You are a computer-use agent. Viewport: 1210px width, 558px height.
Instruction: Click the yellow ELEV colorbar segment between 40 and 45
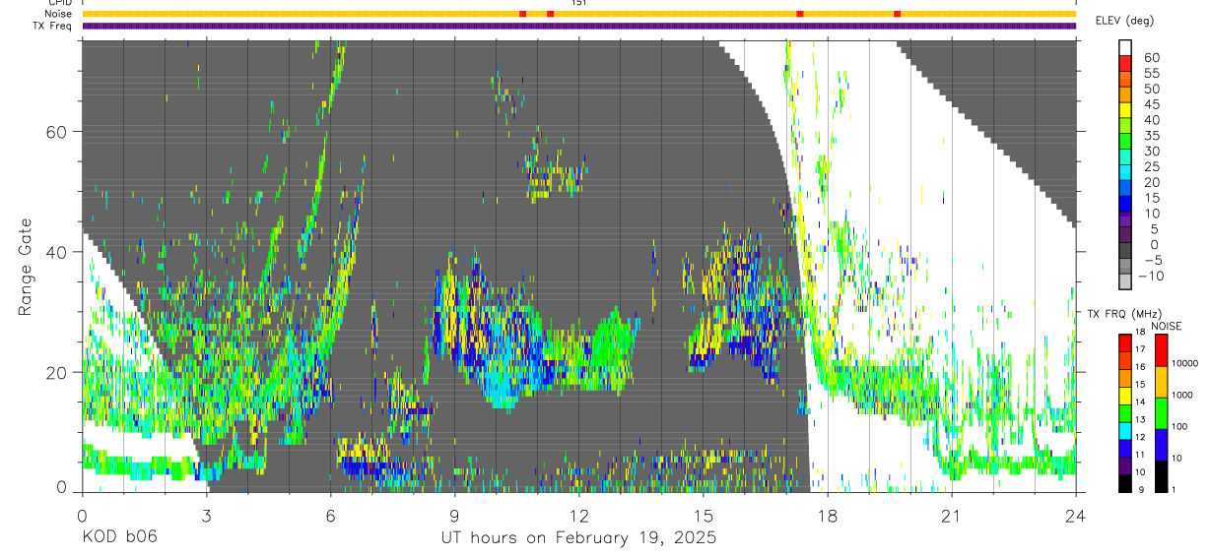(1125, 111)
